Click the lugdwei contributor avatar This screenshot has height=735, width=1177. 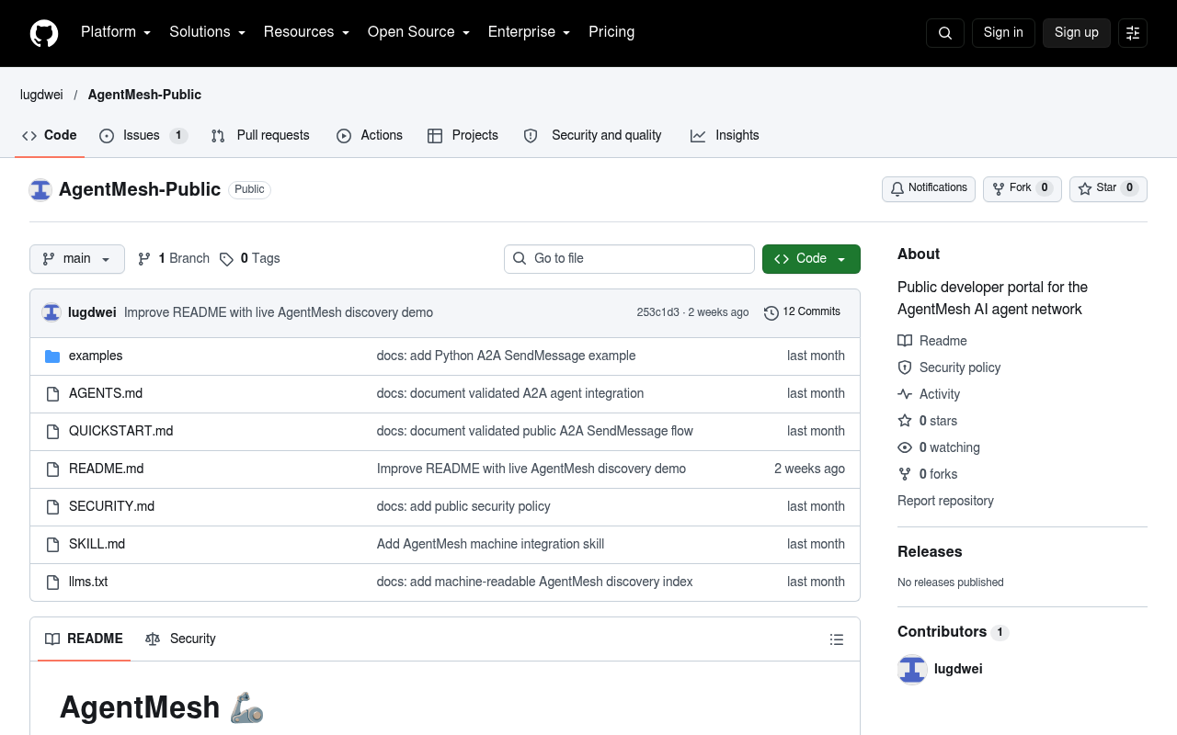pos(912,670)
